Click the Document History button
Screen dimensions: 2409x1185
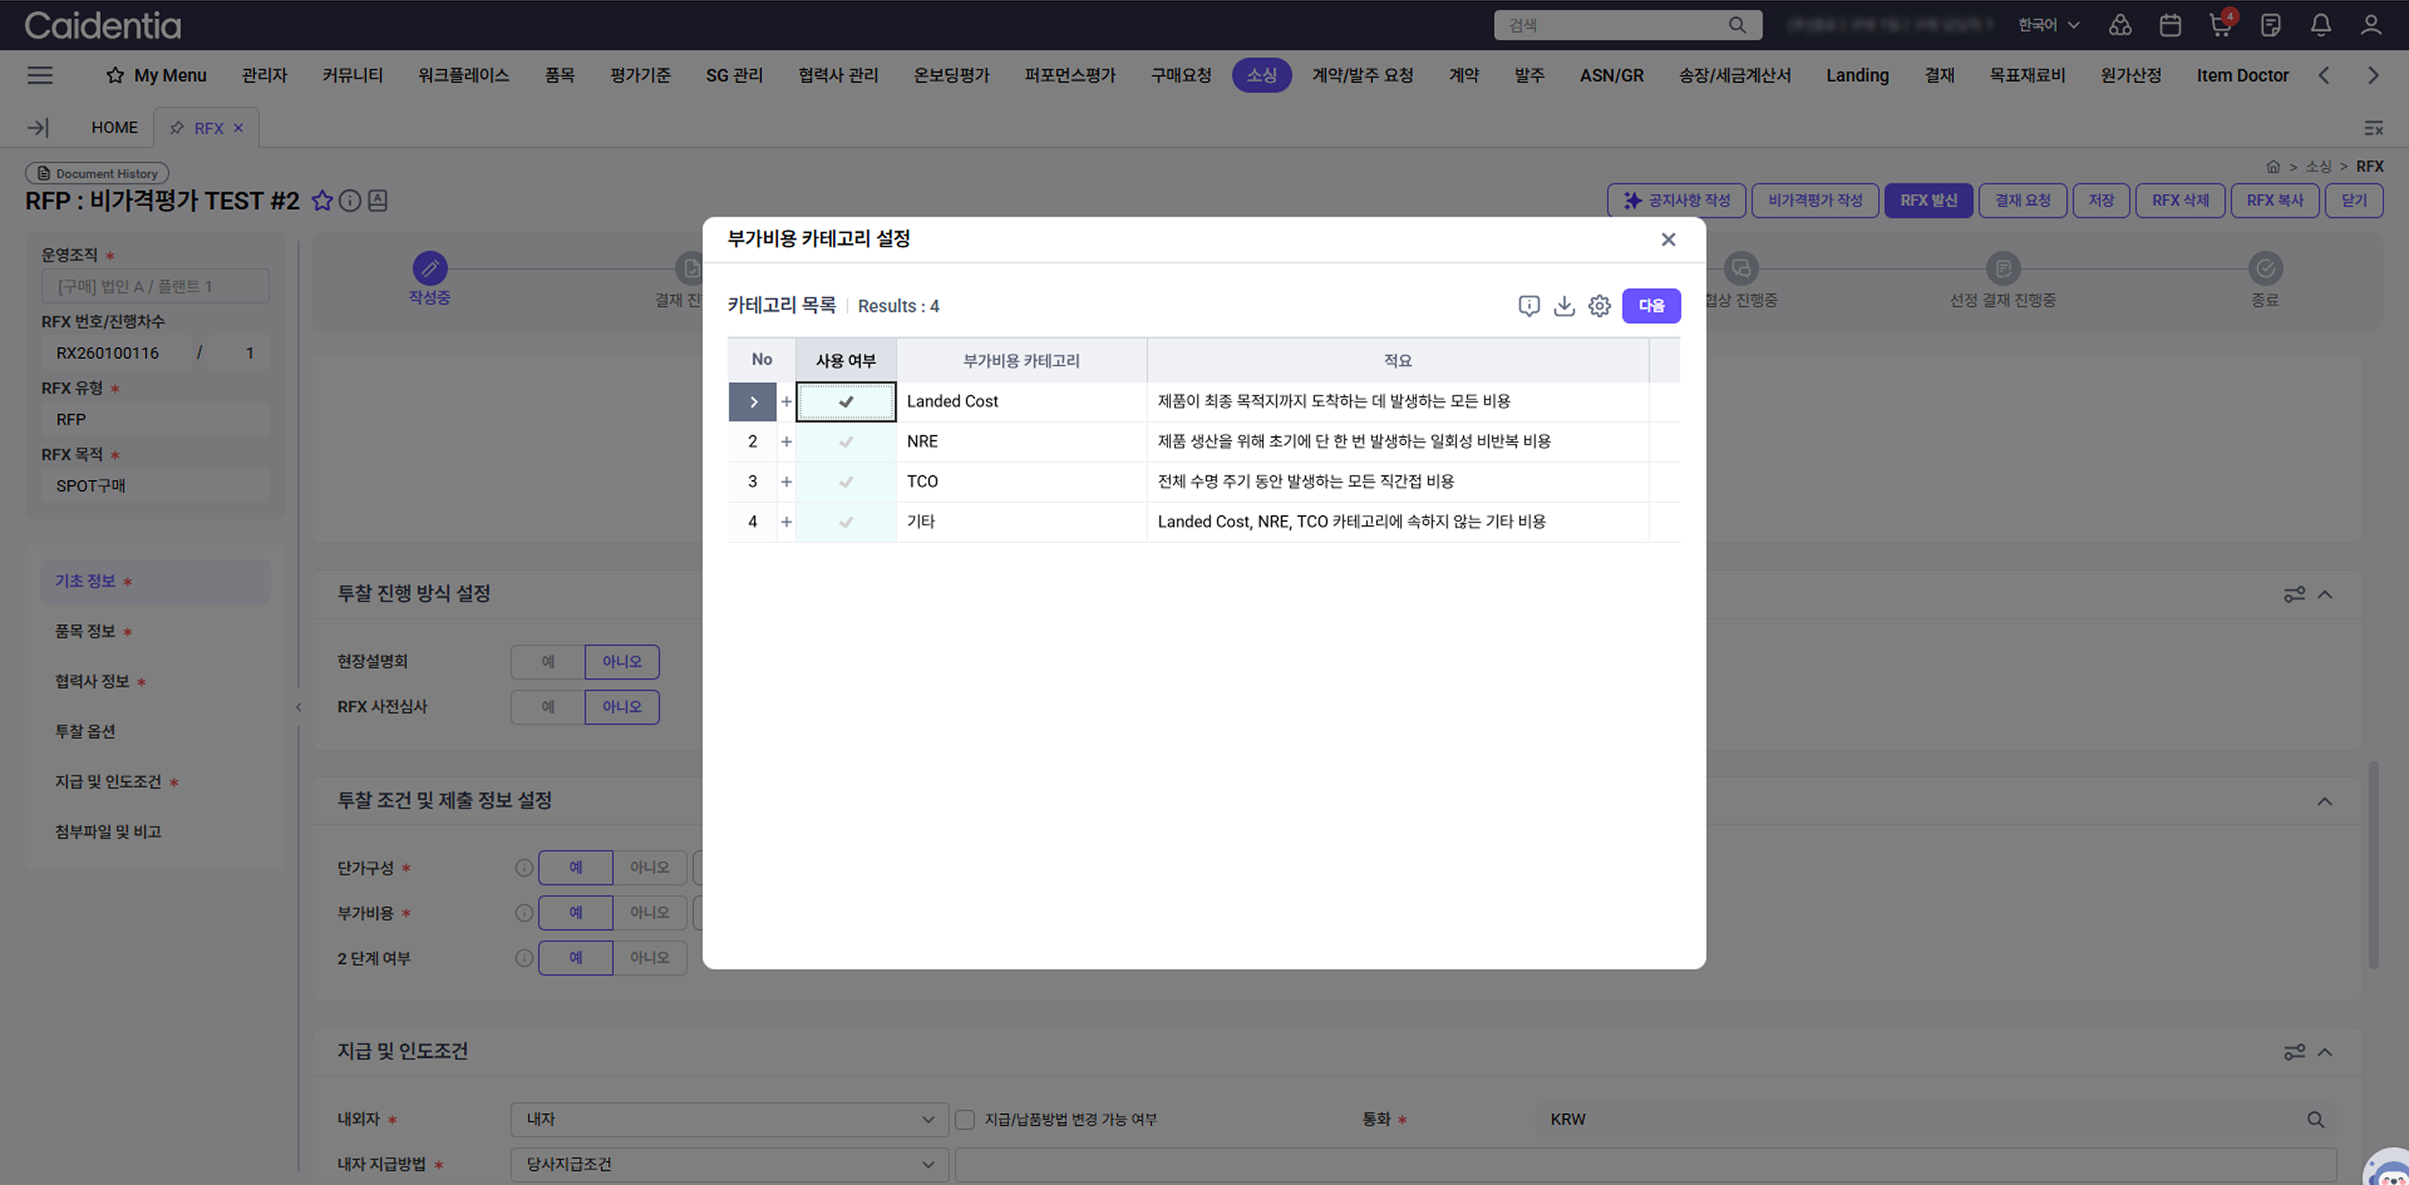coord(97,174)
